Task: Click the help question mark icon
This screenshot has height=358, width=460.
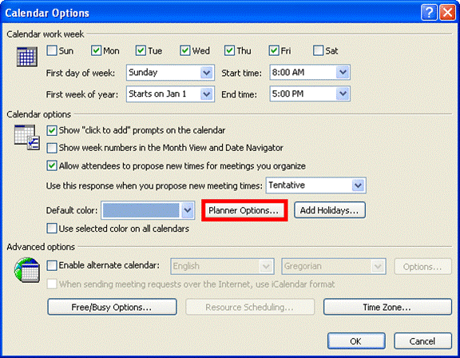Action: pyautogui.click(x=429, y=13)
